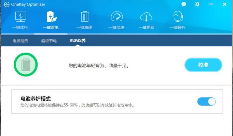Viewport: 233px width, 136px height.
Task: Click description mentioning 55-60% battery level
Action: tap(78, 105)
